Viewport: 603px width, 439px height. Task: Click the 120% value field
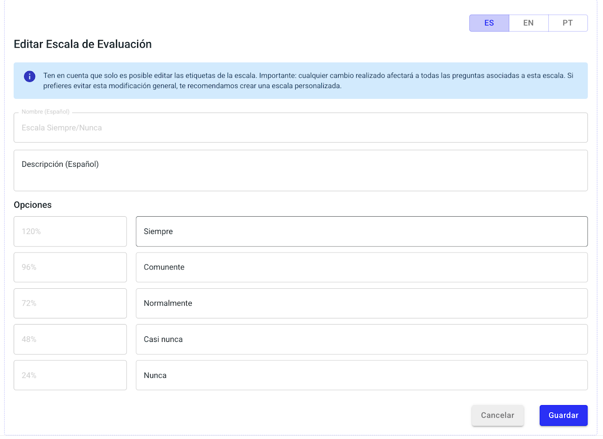70,231
